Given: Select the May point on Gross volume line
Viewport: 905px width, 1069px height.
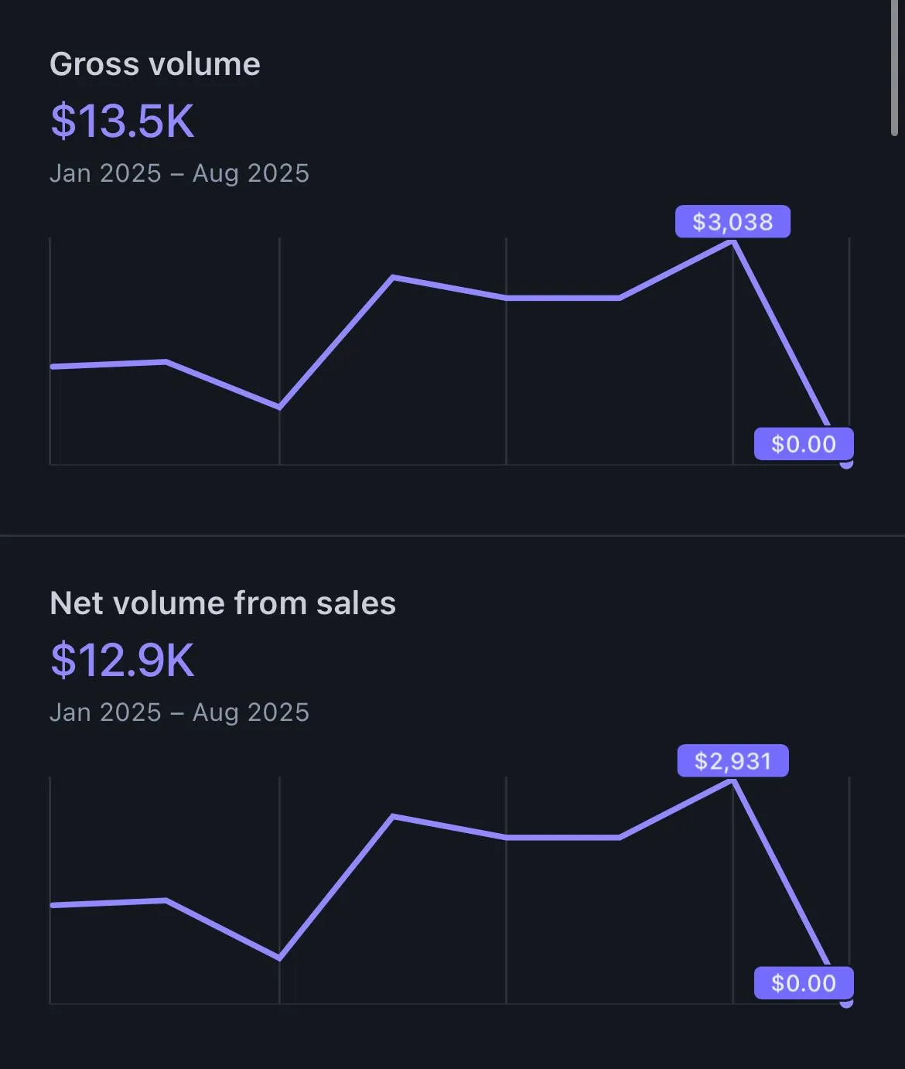Looking at the screenshot, I should [x=506, y=297].
